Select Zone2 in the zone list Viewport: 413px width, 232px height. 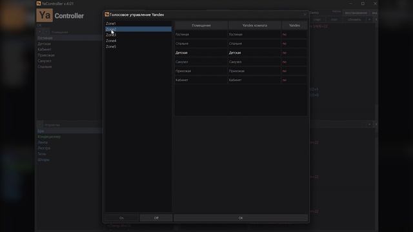tap(138, 29)
